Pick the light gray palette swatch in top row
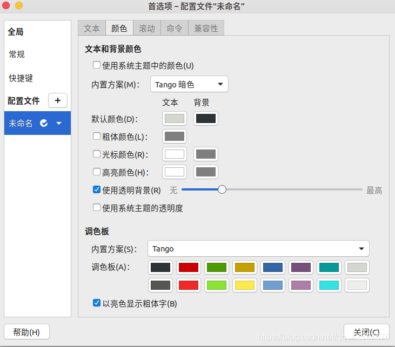This screenshot has width=395, height=347. (357, 267)
